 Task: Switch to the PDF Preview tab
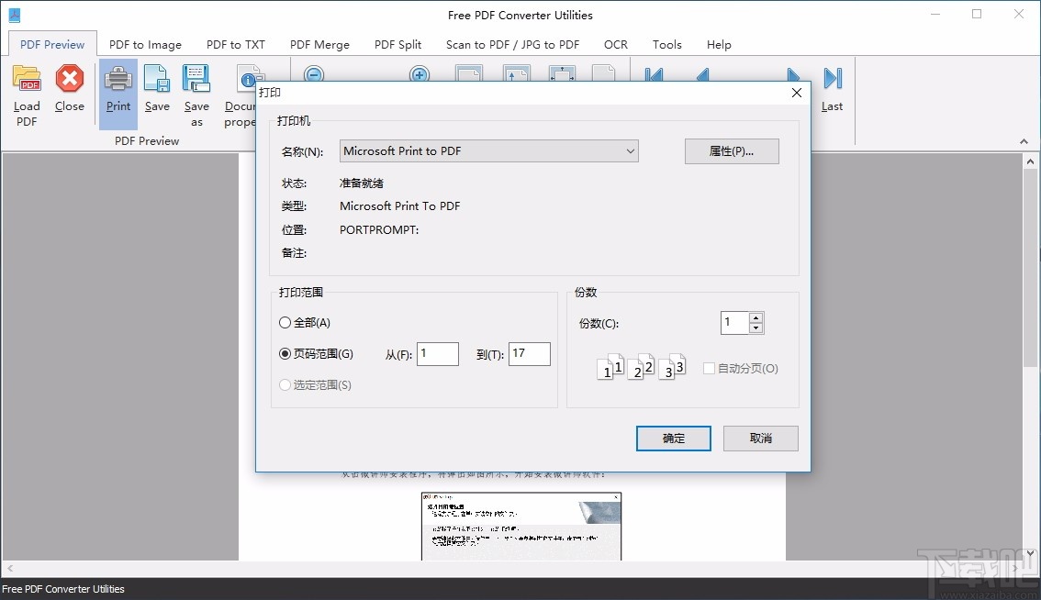51,43
